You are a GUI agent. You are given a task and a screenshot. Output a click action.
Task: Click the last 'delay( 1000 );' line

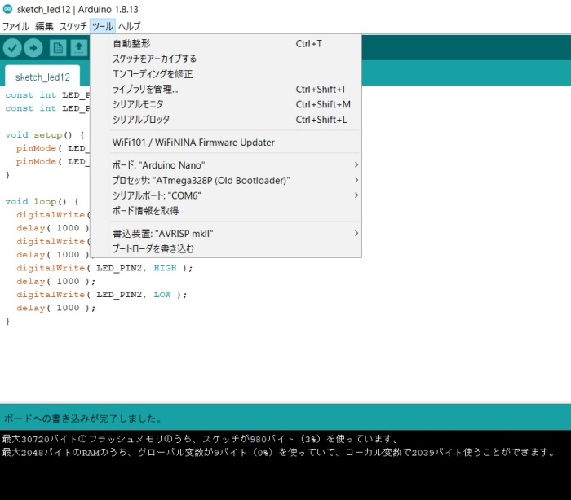[x=56, y=308]
